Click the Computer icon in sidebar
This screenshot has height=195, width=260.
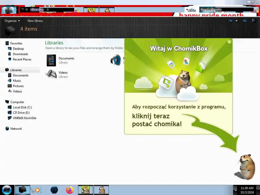point(7,102)
